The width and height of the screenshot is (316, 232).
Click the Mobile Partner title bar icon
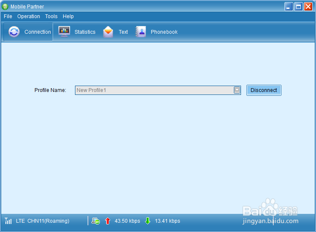[x=5, y=7]
